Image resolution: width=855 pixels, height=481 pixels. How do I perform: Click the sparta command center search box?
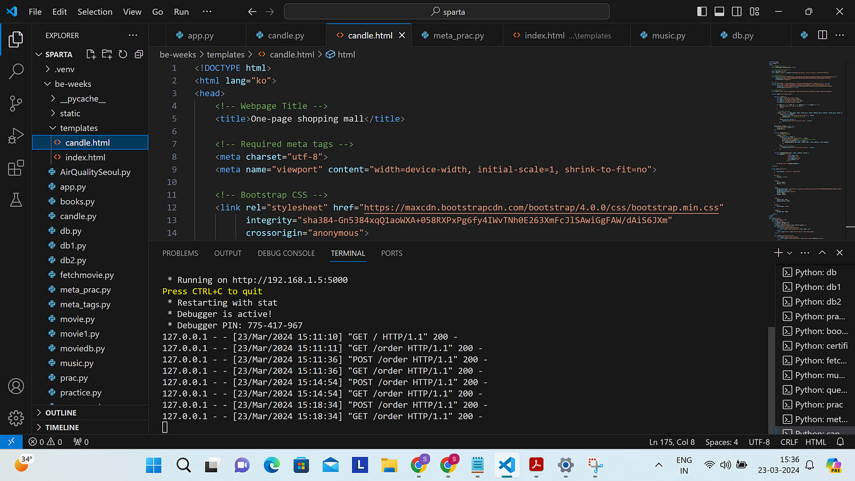[x=447, y=11]
